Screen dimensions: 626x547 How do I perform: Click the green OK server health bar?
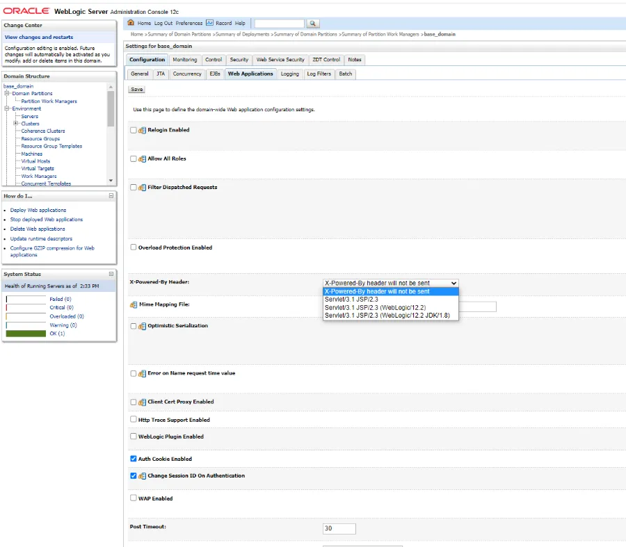point(26,334)
